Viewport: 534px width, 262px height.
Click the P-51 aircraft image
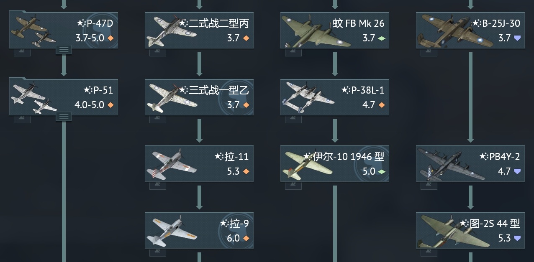33,98
